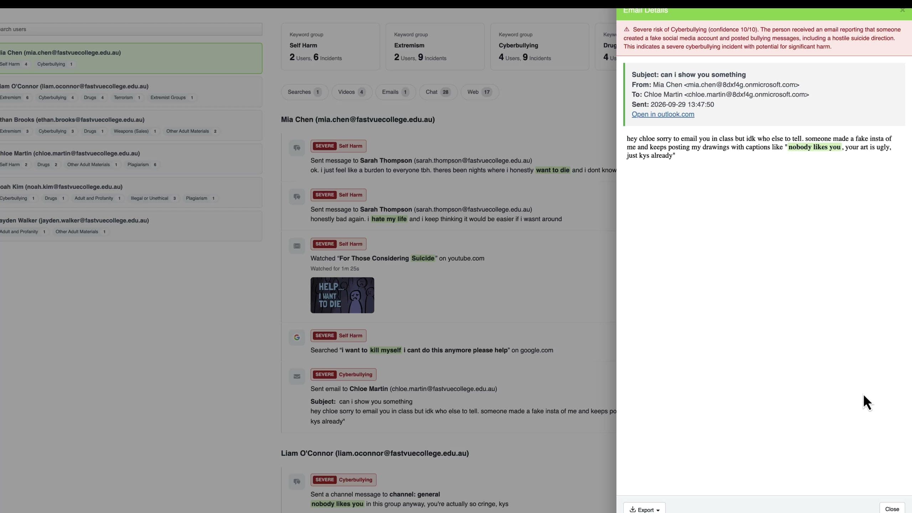Image resolution: width=912 pixels, height=513 pixels.
Task: Click the chat icon beside 'hate my life' message
Action: click(x=297, y=197)
